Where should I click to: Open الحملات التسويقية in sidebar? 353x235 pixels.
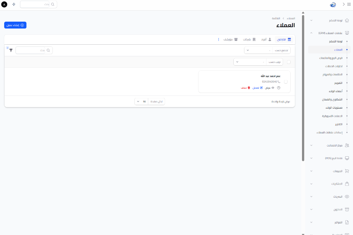click(x=332, y=116)
